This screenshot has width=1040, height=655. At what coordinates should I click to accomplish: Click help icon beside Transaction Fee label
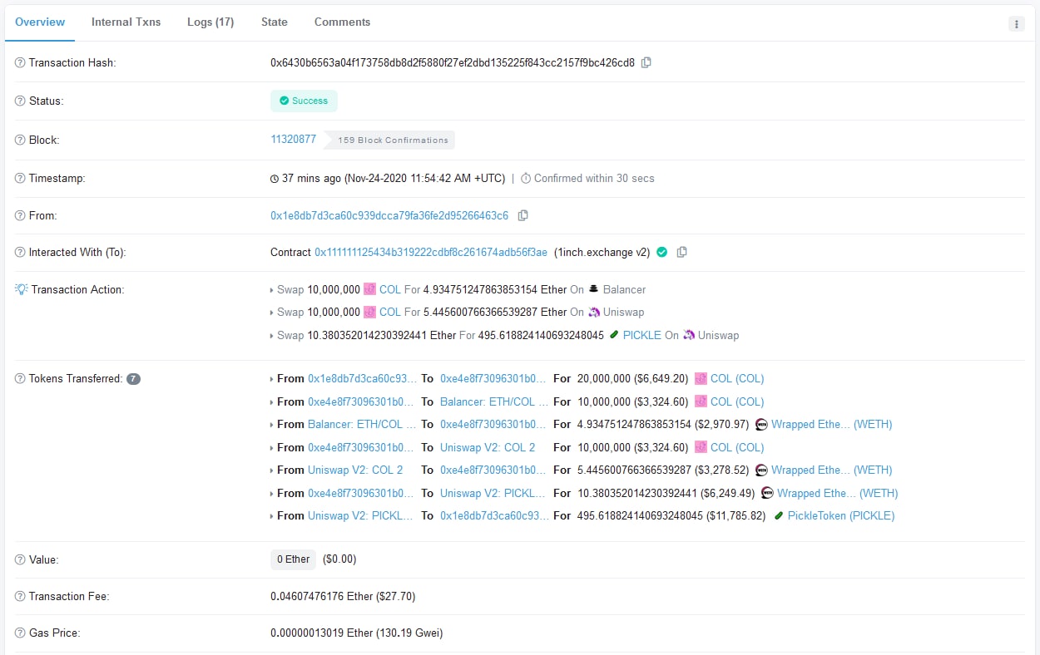(x=20, y=597)
